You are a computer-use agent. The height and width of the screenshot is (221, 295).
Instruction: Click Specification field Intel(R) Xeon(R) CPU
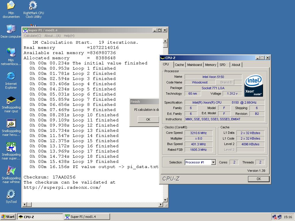tap(225, 102)
